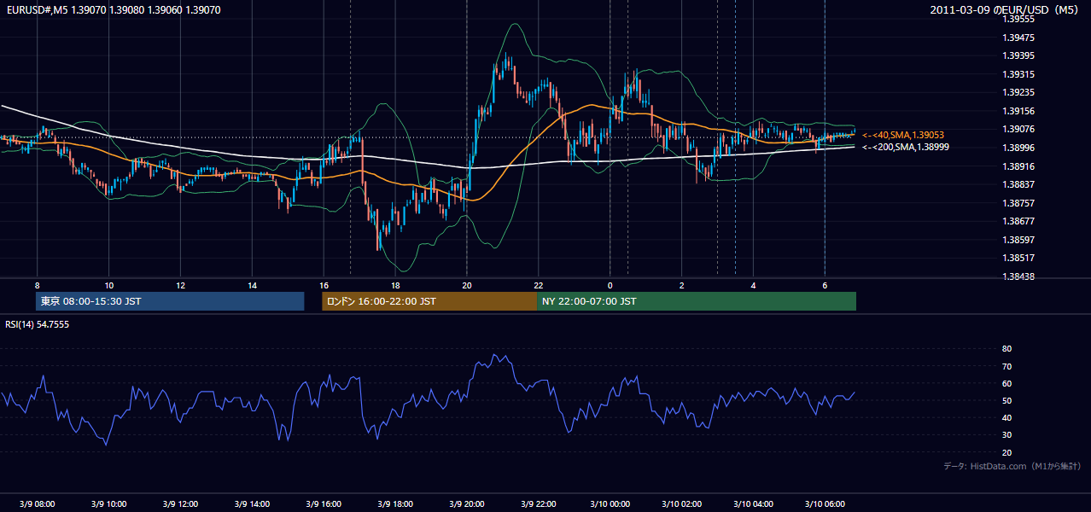Click price level 1.38837 on the axis
The height and width of the screenshot is (512, 1091).
[1018, 184]
